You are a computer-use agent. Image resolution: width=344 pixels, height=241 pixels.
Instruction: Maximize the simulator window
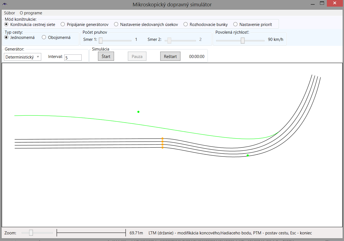pyautogui.click(x=322, y=3)
